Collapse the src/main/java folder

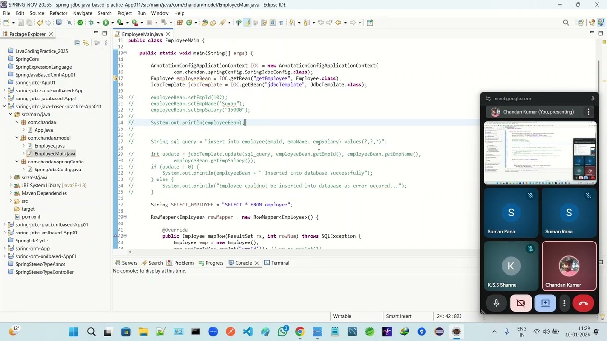point(11,114)
